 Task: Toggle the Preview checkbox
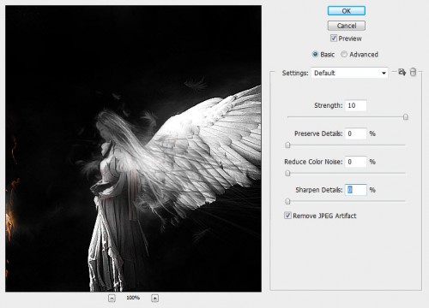(x=334, y=38)
